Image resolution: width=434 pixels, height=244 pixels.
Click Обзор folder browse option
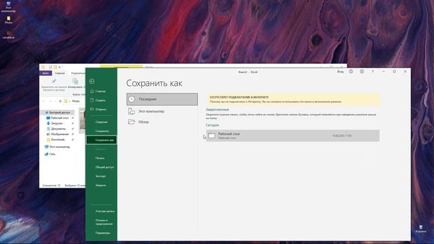[162, 122]
